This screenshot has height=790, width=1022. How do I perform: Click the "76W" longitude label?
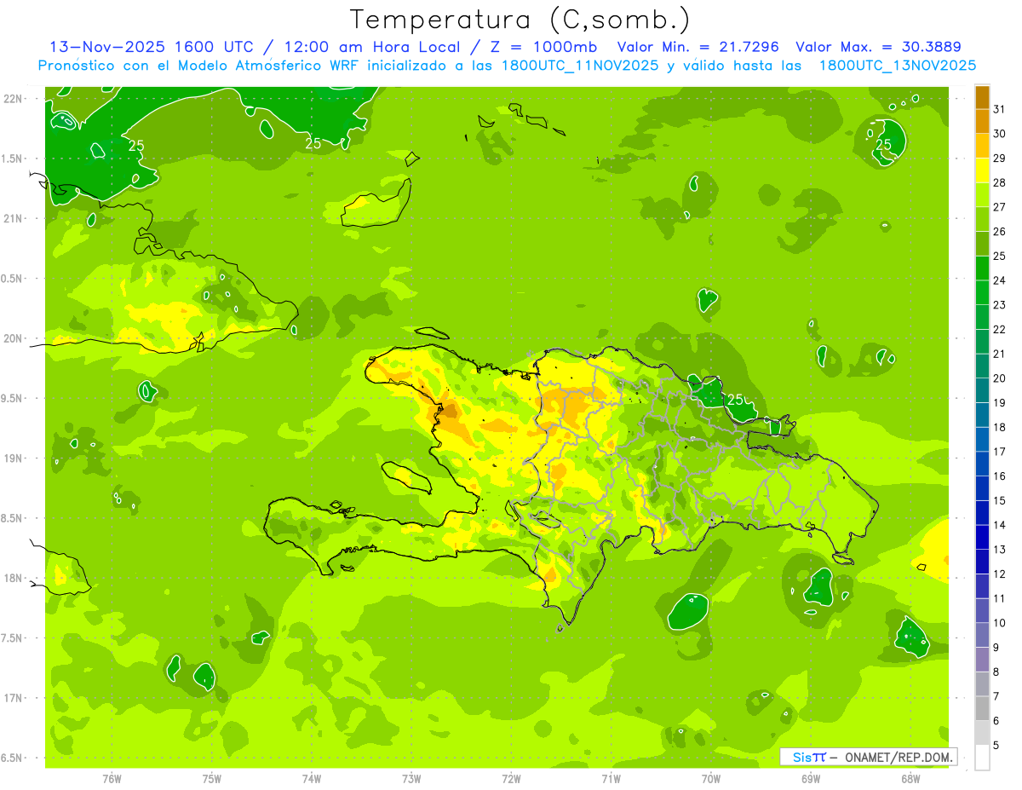coord(112,778)
